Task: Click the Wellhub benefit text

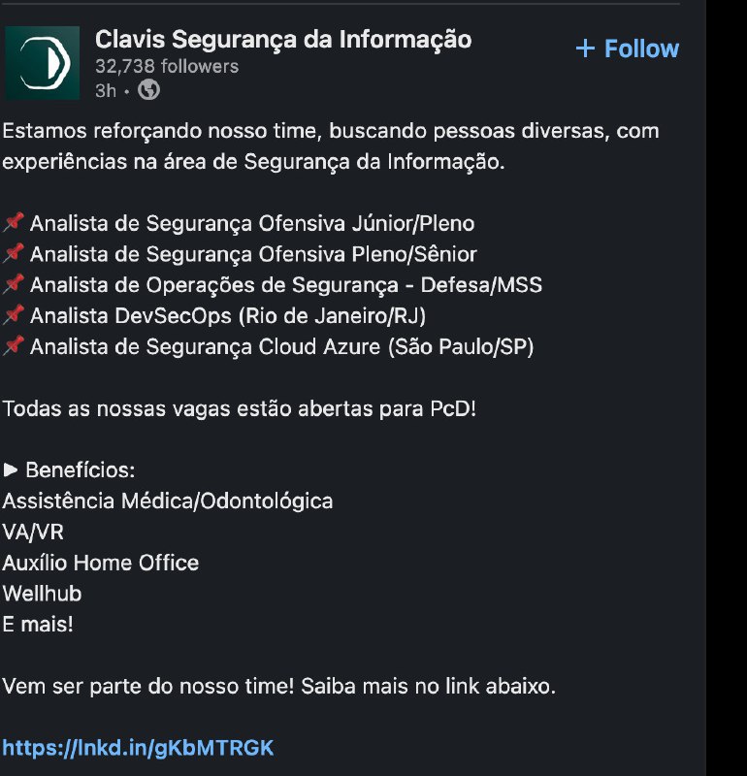Action: point(42,594)
